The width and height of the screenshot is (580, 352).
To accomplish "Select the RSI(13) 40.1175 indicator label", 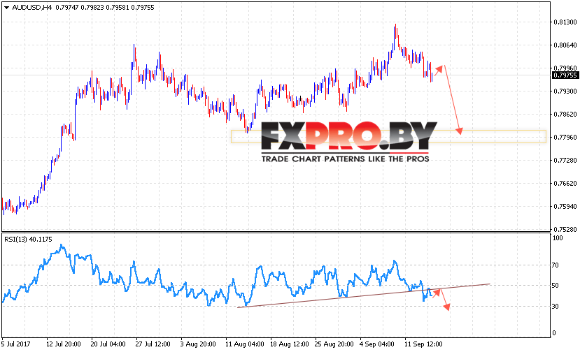I will pyautogui.click(x=28, y=240).
